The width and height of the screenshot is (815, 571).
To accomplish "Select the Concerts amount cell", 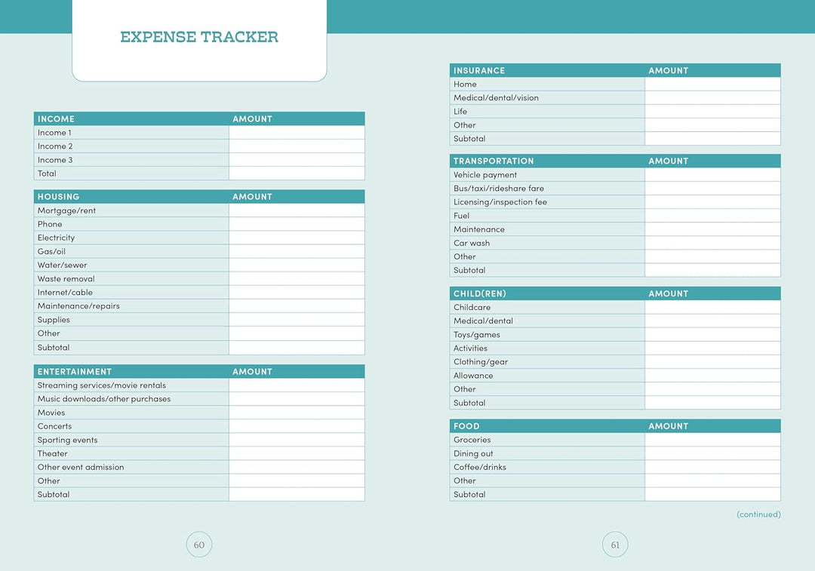I will (x=297, y=426).
